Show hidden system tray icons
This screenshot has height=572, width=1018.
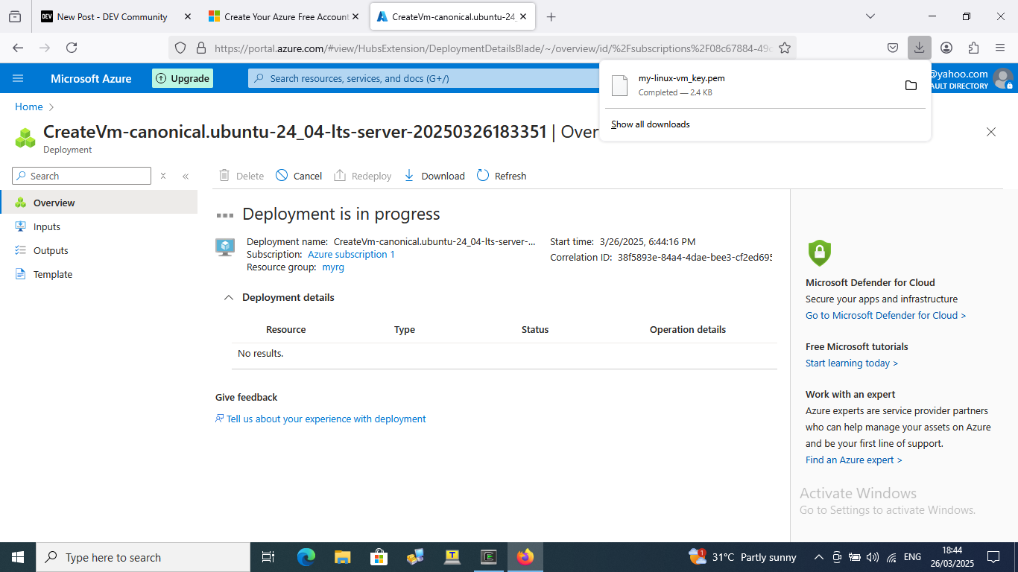(818, 557)
